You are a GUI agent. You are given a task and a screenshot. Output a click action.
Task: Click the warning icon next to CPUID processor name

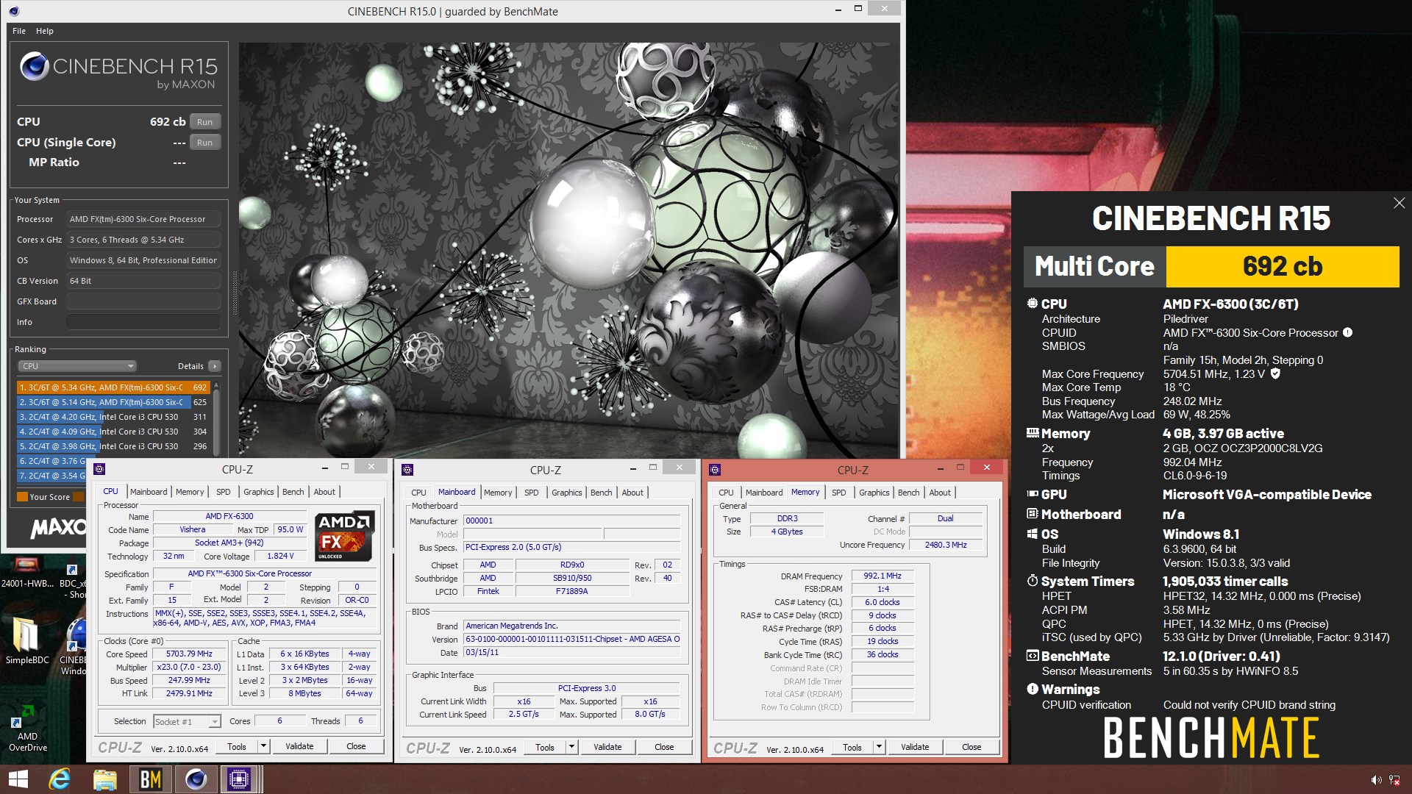[x=1347, y=332]
